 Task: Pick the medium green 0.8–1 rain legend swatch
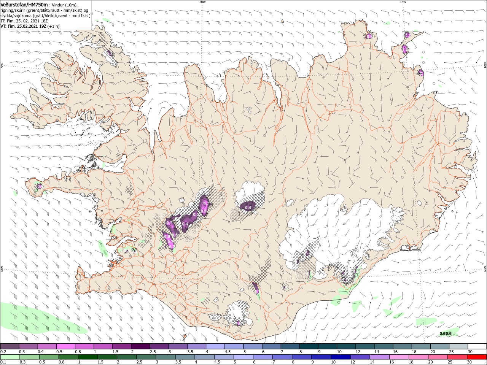coord(68,357)
